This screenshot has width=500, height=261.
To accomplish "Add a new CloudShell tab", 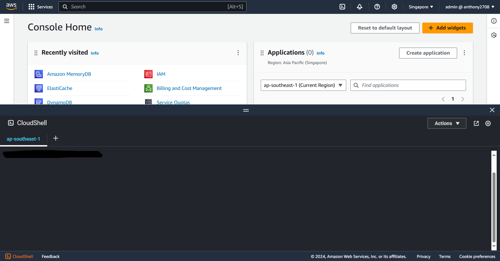I will 56,138.
